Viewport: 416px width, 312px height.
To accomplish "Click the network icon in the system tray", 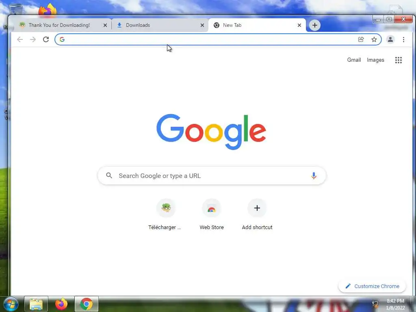I will tap(375, 304).
